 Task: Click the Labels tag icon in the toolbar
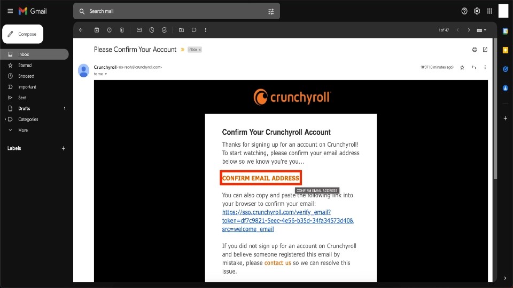coord(193,30)
